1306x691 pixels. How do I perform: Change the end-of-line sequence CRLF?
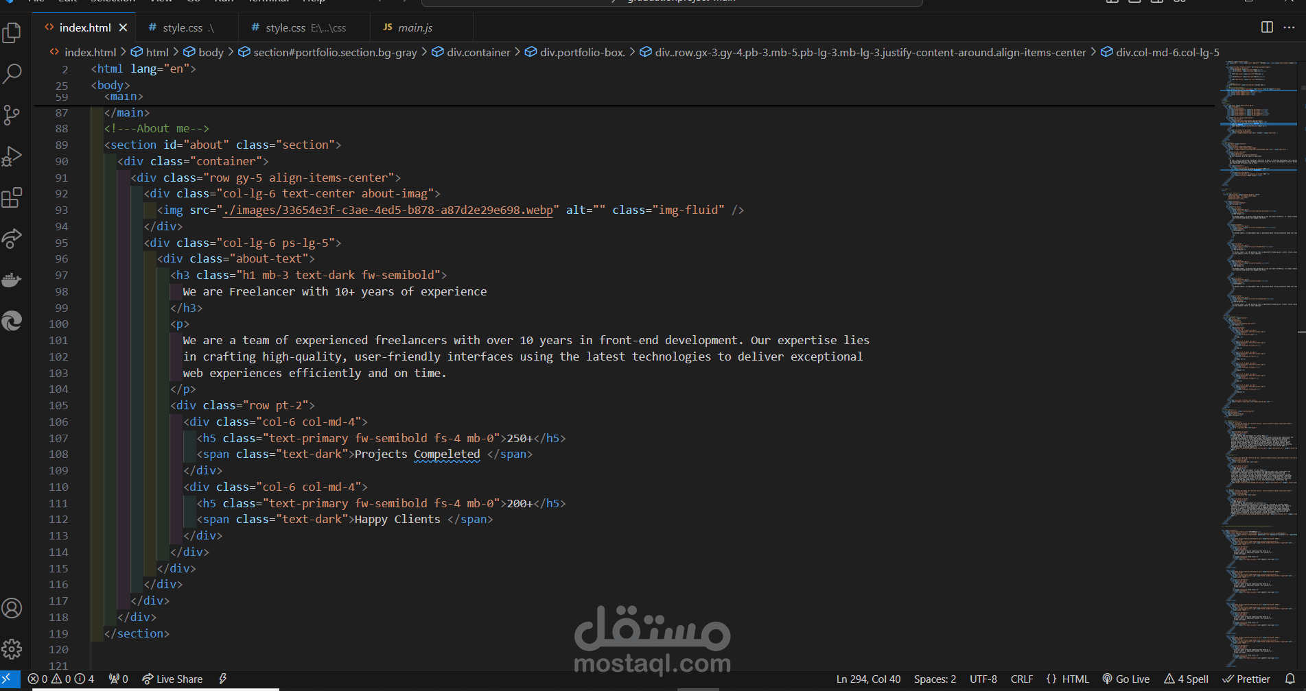tap(1022, 679)
